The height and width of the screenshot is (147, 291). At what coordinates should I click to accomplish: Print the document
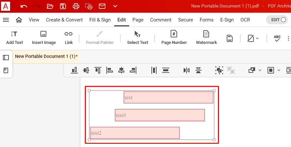(x=76, y=6)
